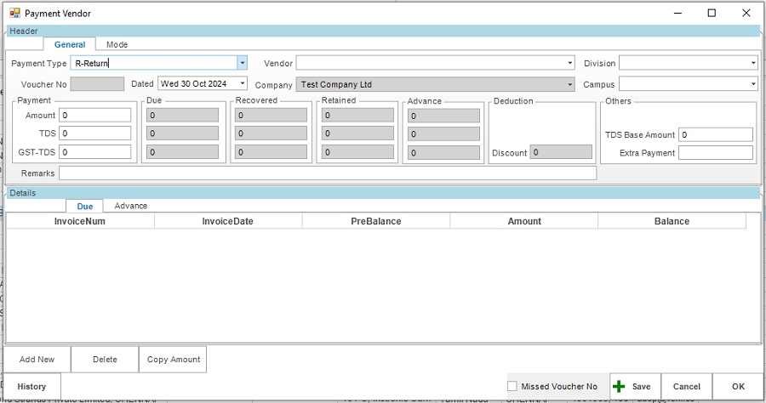This screenshot has width=766, height=403.
Task: Expand the Vendor combo box
Action: tap(569, 63)
